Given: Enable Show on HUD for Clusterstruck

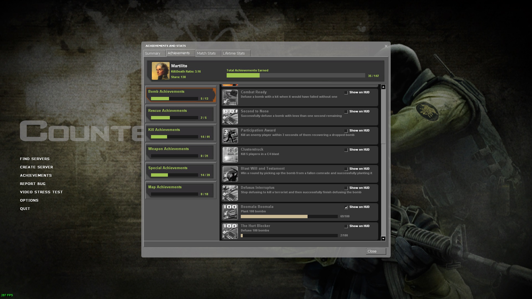Looking at the screenshot, I should point(346,150).
